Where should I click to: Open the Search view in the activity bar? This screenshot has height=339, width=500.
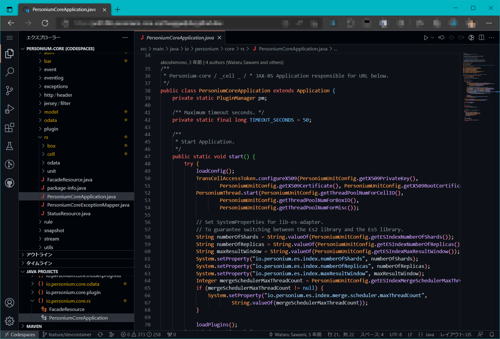9,72
